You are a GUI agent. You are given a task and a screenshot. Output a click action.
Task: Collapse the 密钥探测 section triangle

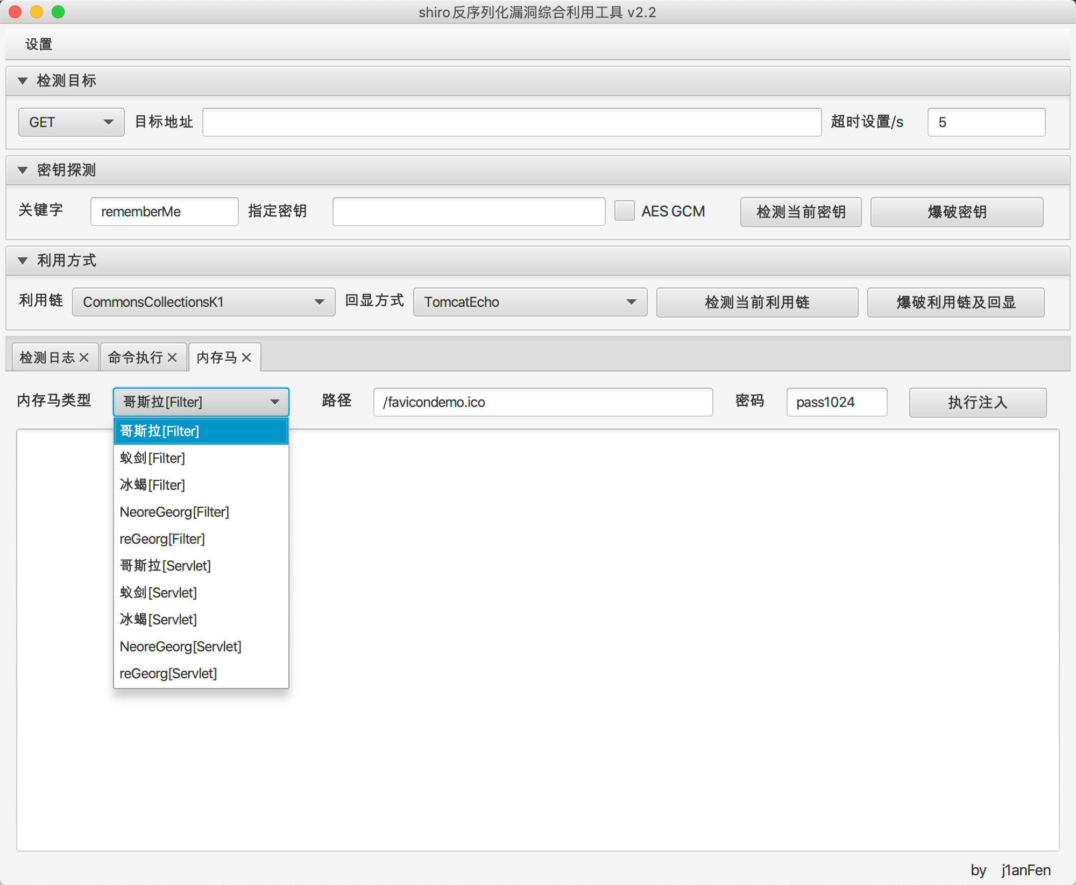click(x=23, y=171)
